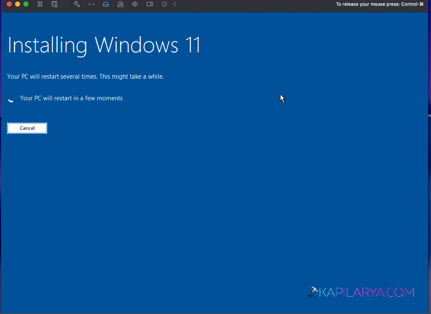Click the code arrows icon in the toolbar
The width and height of the screenshot is (431, 314).
(x=92, y=4)
